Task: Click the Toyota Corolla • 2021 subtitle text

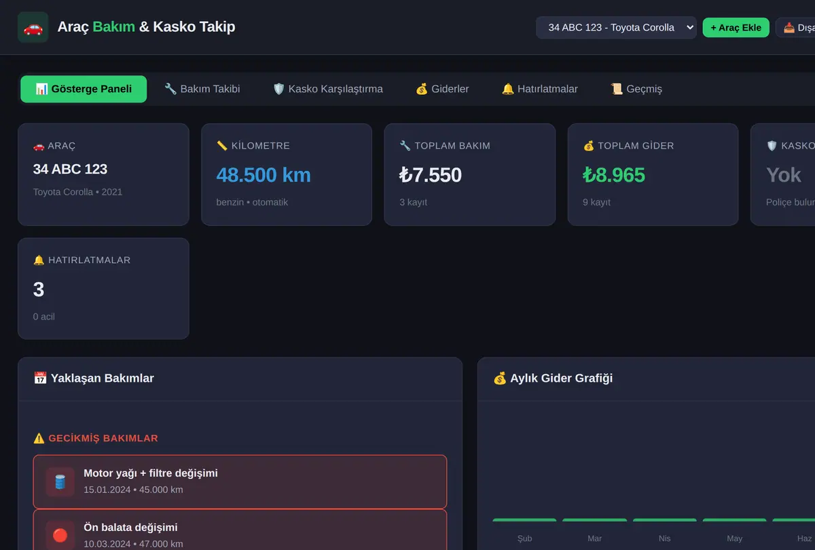Action: (78, 192)
